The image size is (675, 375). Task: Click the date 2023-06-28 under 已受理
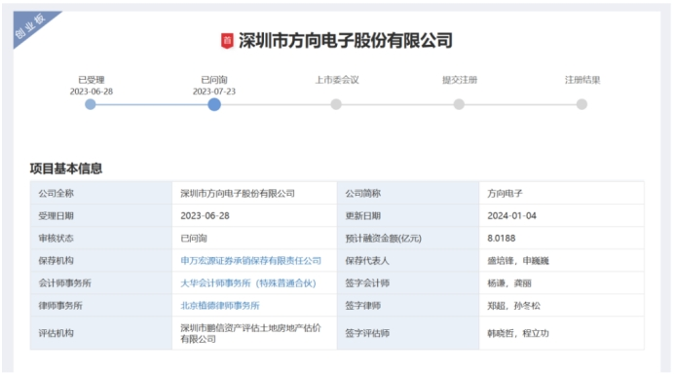click(x=92, y=92)
